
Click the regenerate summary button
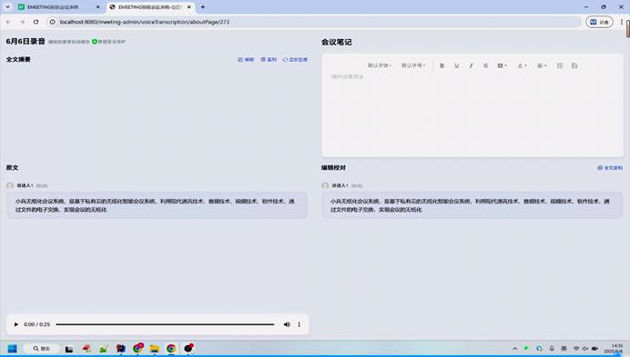(x=295, y=59)
